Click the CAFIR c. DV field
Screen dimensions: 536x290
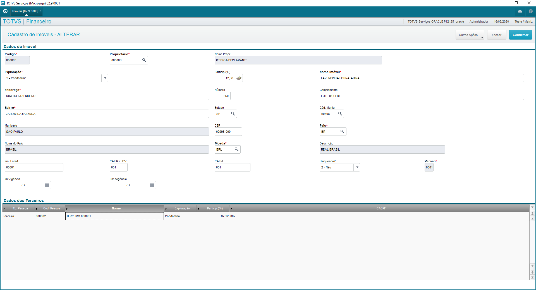(x=118, y=167)
